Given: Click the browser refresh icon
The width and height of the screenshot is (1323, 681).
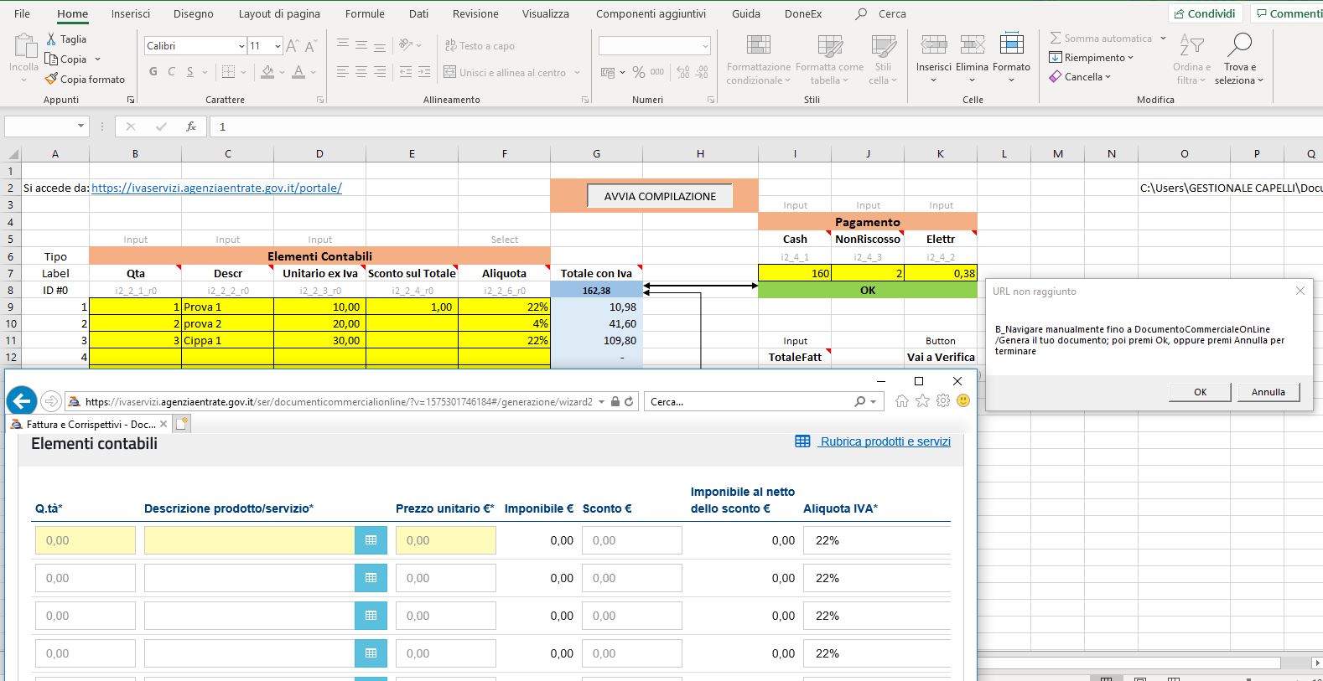Looking at the screenshot, I should pos(630,402).
